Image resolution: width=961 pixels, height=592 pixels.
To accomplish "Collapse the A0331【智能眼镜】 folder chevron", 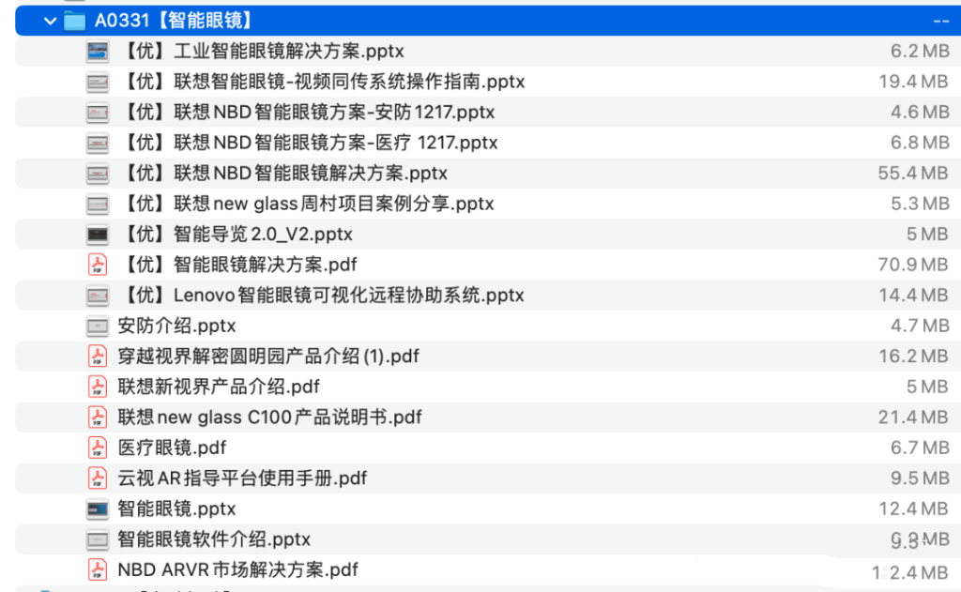I will pyautogui.click(x=50, y=19).
